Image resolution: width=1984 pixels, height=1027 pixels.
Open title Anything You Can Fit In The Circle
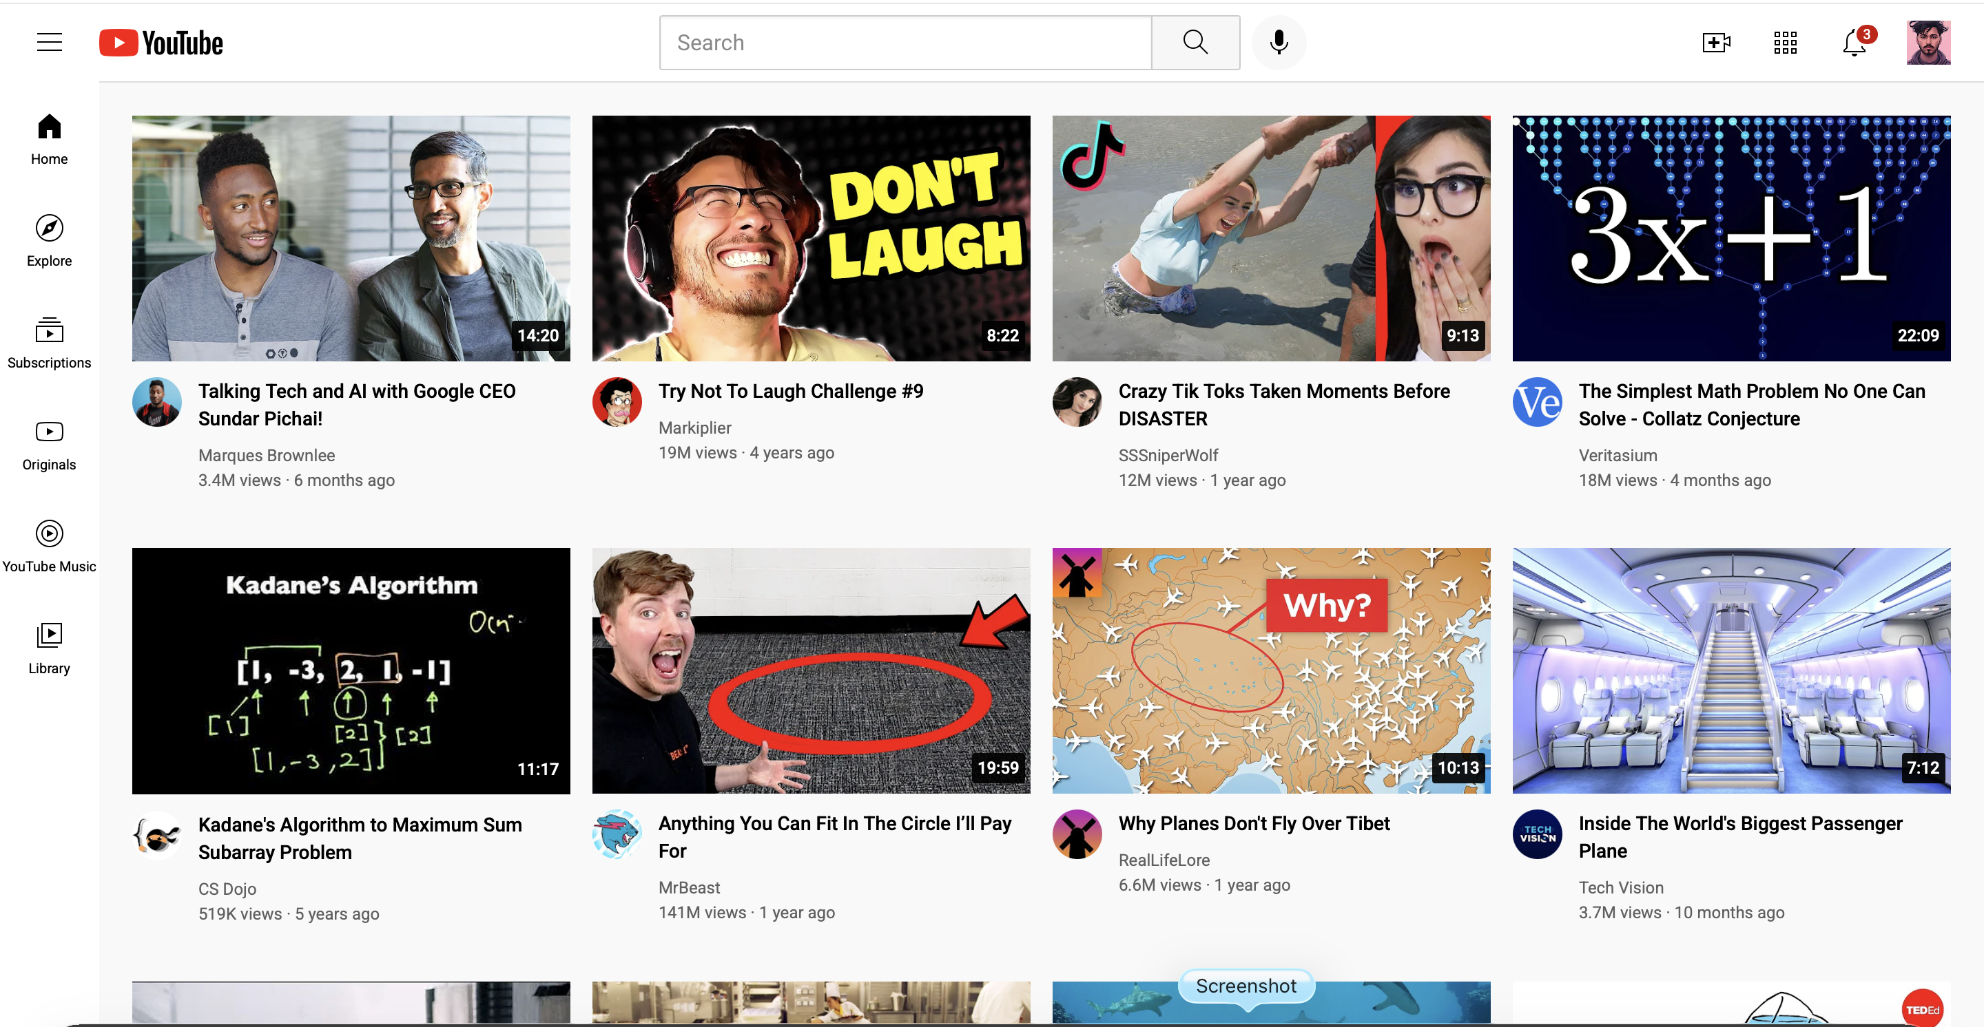[x=835, y=837]
